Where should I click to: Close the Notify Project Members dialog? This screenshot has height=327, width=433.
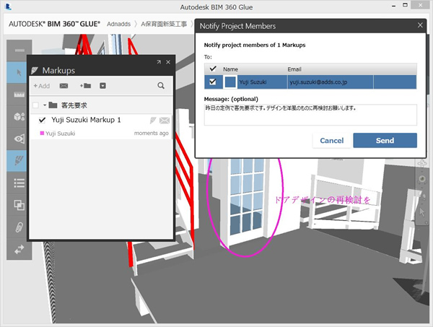coord(420,25)
